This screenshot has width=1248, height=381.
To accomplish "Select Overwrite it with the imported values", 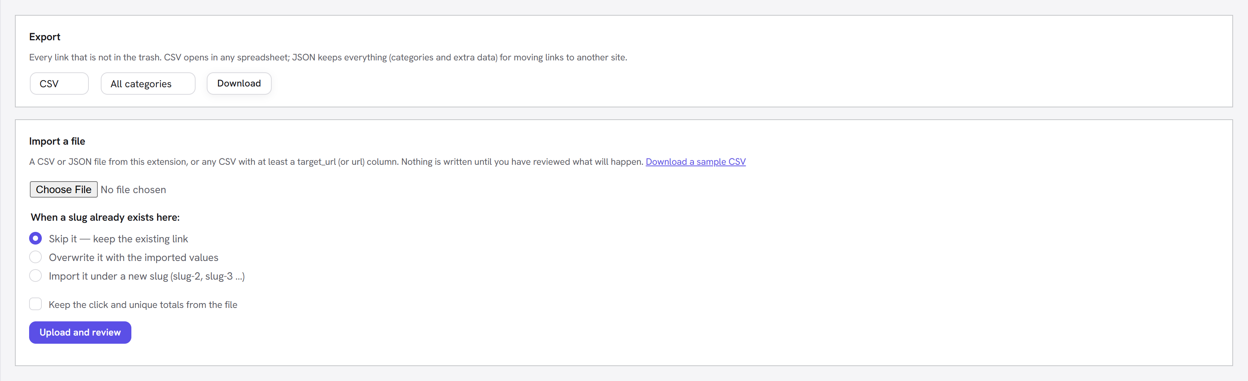I will pos(35,257).
